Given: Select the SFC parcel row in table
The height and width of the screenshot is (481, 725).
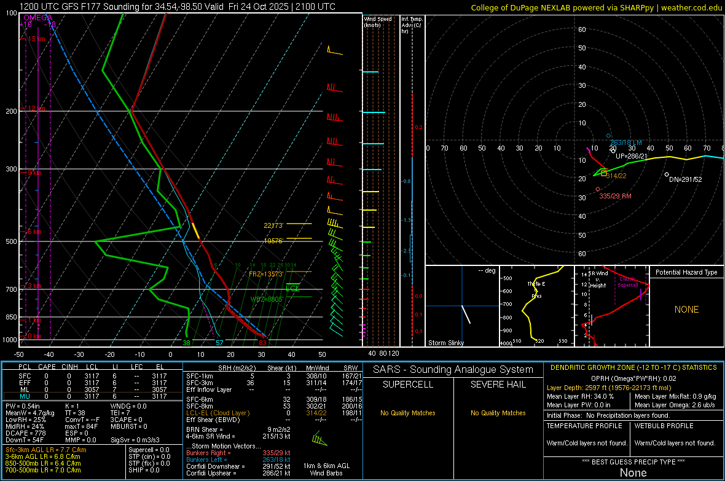Looking at the screenshot, I should [92, 376].
